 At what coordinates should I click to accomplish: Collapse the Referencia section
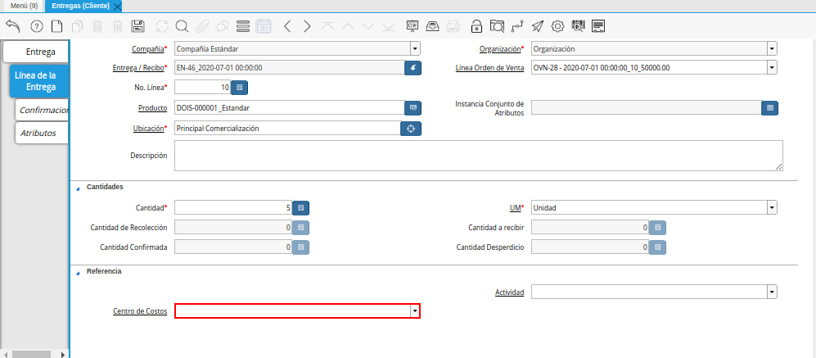click(x=78, y=273)
